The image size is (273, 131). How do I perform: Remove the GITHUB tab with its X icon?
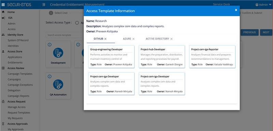coord(105,39)
